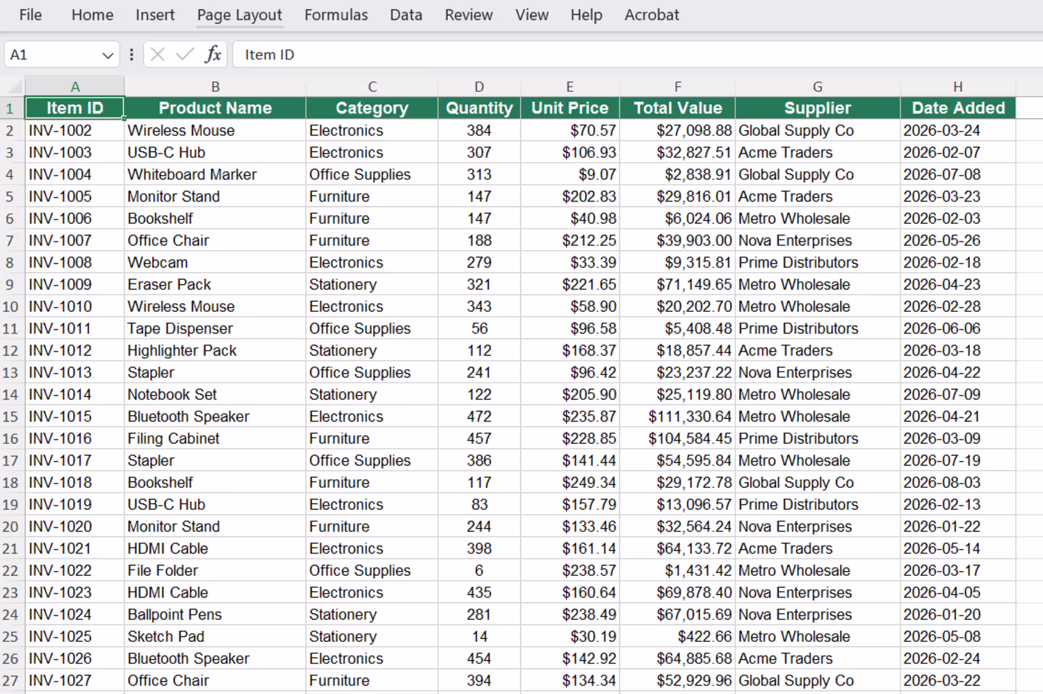Click the Category header cell
The image size is (1043, 694).
coord(372,108)
